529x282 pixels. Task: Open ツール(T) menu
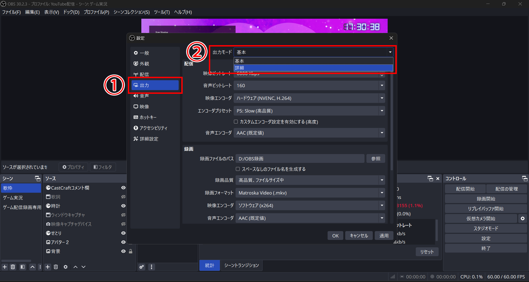point(162,12)
